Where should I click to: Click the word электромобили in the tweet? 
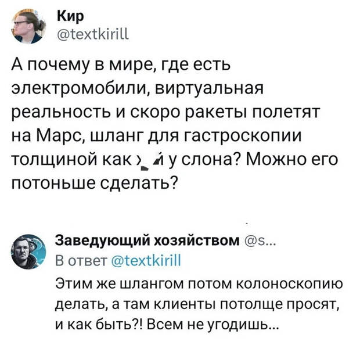tap(81, 89)
